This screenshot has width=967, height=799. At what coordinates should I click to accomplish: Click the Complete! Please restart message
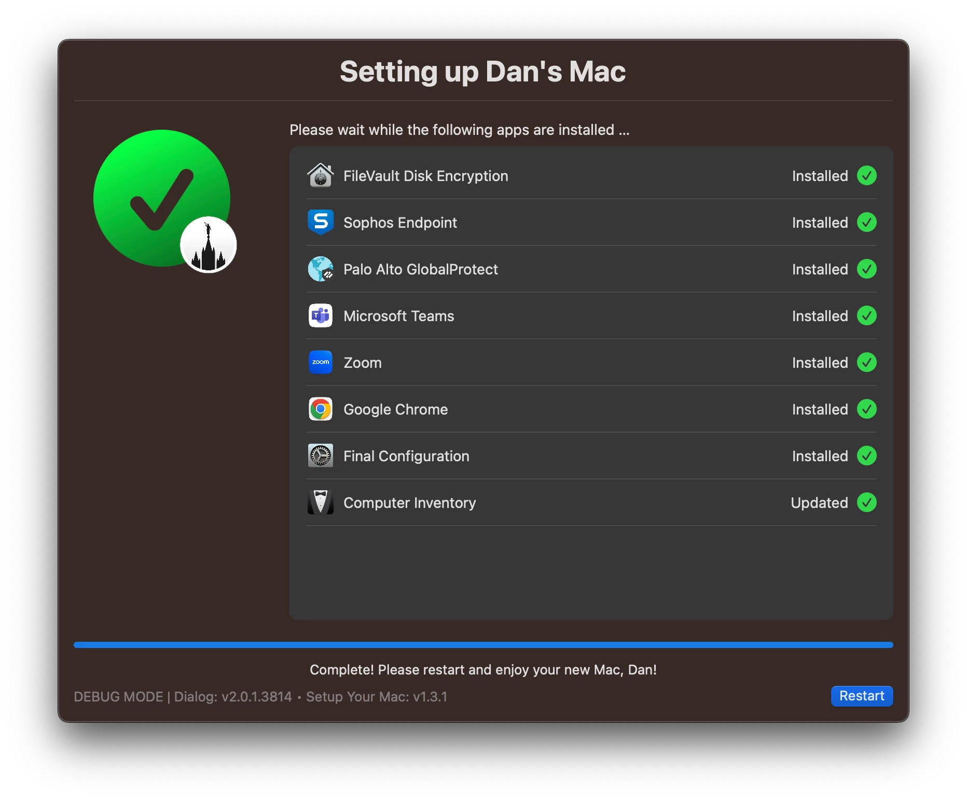pos(483,670)
